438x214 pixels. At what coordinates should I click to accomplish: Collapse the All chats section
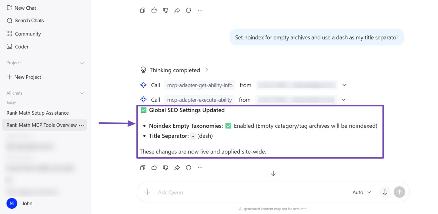[82, 93]
